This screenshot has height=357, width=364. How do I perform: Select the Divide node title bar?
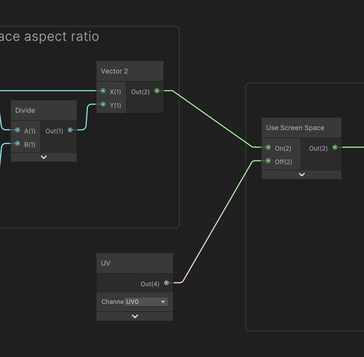point(44,110)
